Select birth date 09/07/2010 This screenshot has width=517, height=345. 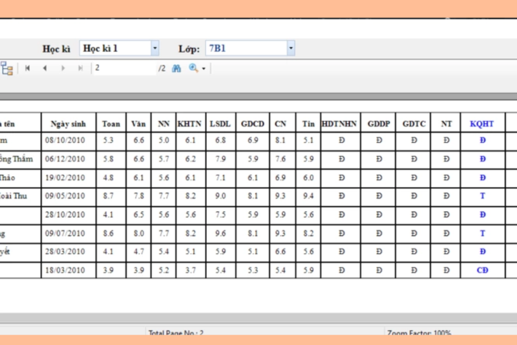coord(65,234)
